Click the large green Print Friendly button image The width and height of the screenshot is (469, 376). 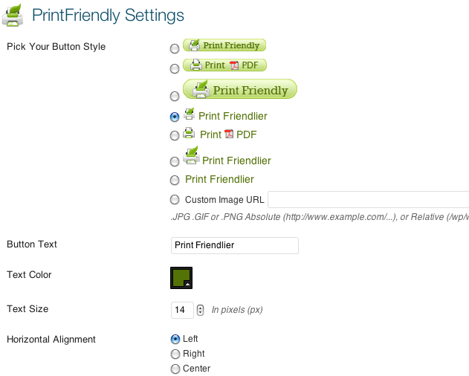(x=240, y=89)
